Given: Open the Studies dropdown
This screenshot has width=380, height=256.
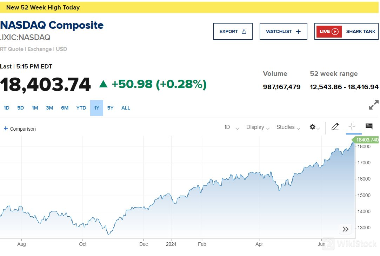Looking at the screenshot, I should click(x=288, y=127).
